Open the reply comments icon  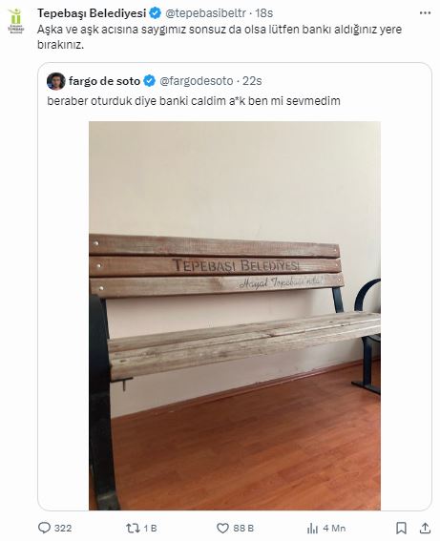(44, 528)
